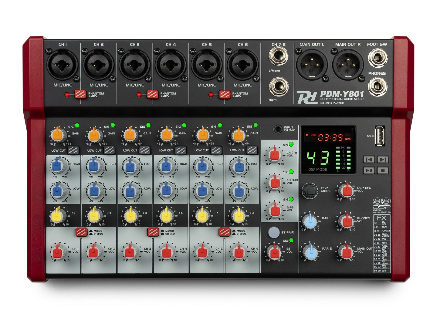The height and width of the screenshot is (320, 440).
Task: Push the BT PAIR button
Action: pos(274,232)
